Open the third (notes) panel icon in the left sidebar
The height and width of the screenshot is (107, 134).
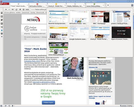pyautogui.click(x=2, y=20)
